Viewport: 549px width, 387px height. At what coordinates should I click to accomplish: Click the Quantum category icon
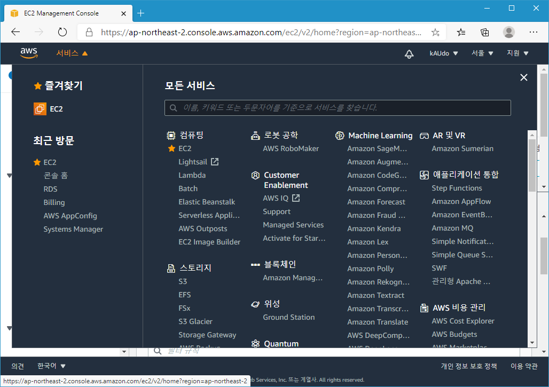click(x=256, y=344)
